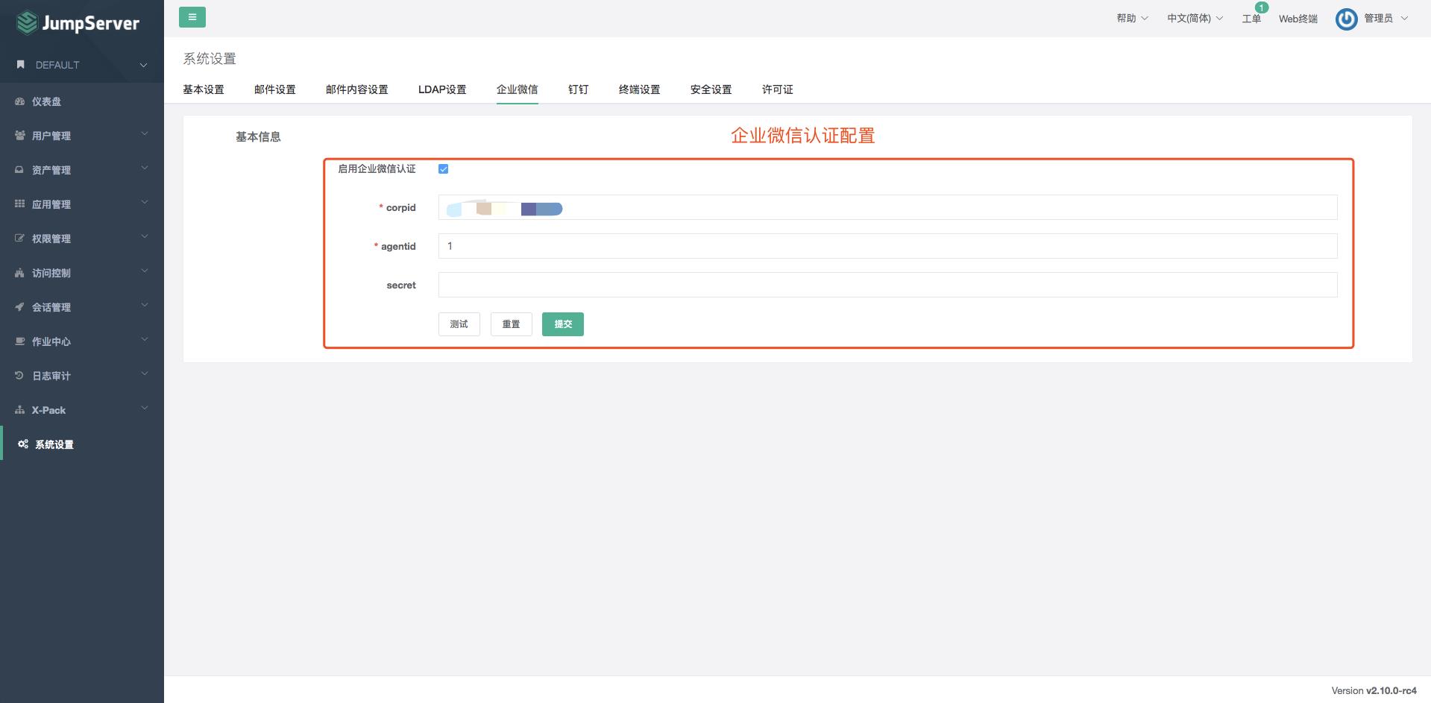Click the 仪表盘 dashboard icon
Screen dimensions: 1431x703
click(20, 101)
